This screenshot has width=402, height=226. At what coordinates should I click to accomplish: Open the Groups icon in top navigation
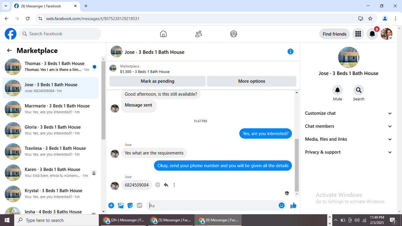click(234, 34)
